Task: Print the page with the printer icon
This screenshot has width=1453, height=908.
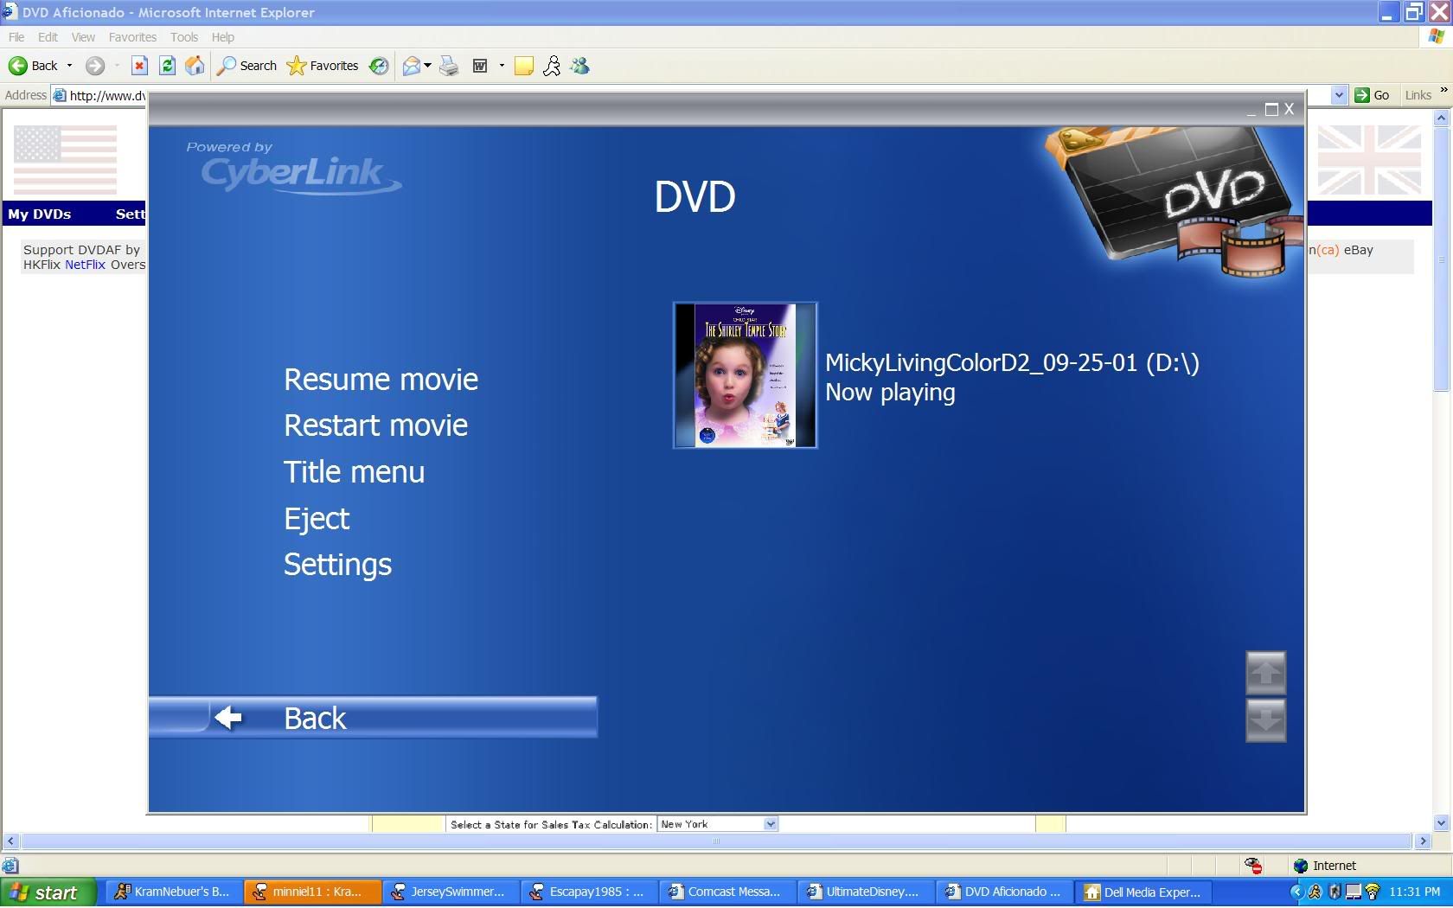Action: [449, 66]
